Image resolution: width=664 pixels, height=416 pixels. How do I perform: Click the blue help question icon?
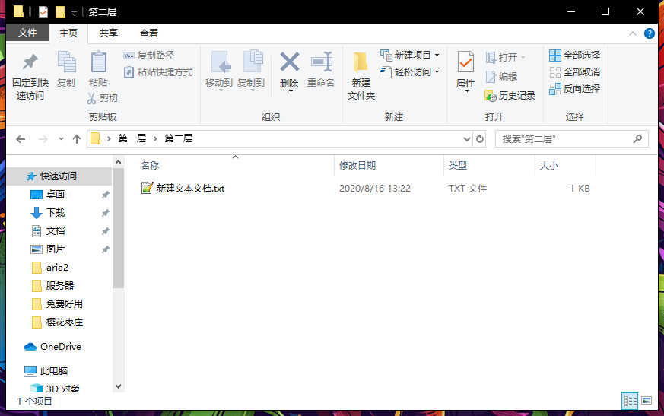click(x=650, y=33)
